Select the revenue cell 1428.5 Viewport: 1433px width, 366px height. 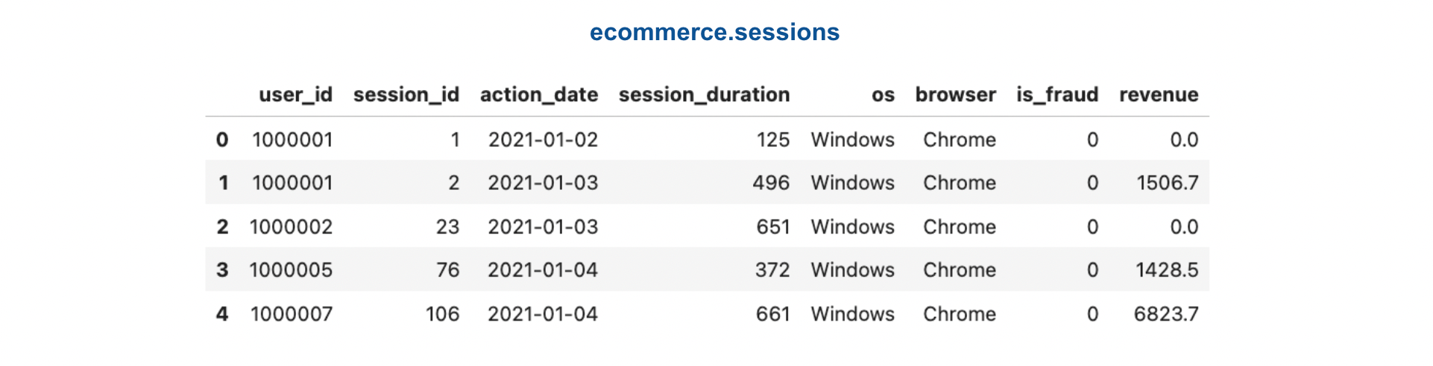click(1166, 270)
